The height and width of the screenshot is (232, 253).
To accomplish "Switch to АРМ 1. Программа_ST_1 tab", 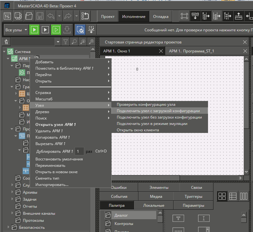I will coord(191,51).
